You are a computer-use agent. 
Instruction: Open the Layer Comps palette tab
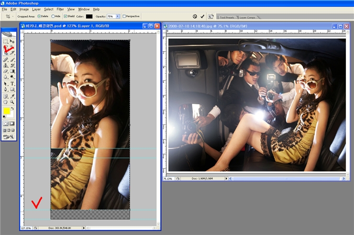247,17
